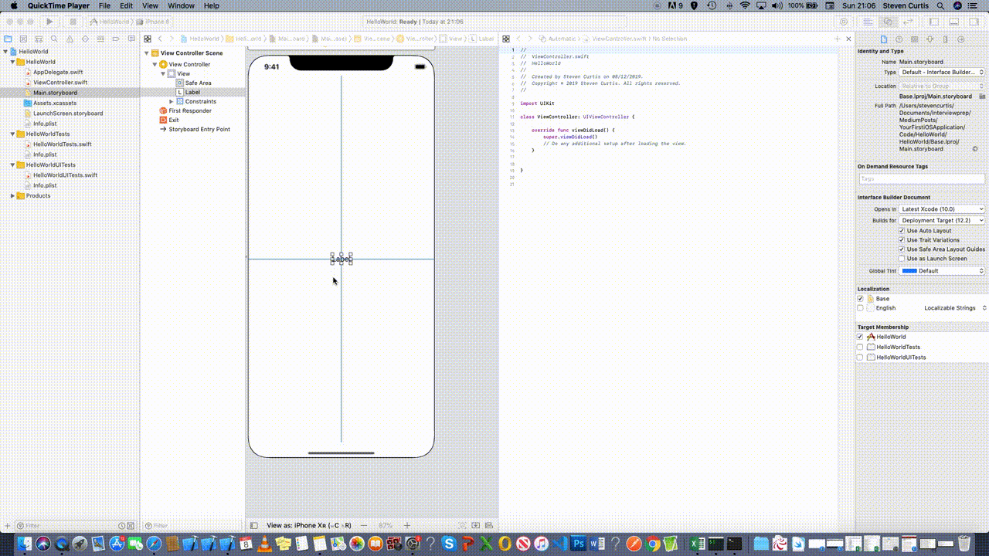Viewport: 989px width, 556px height.
Task: Hide the Navigator panel toggle
Action: pyautogui.click(x=934, y=22)
